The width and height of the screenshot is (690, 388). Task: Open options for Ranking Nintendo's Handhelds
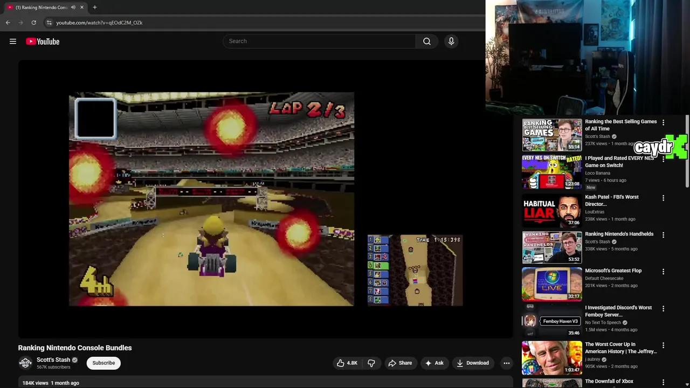pyautogui.click(x=663, y=235)
